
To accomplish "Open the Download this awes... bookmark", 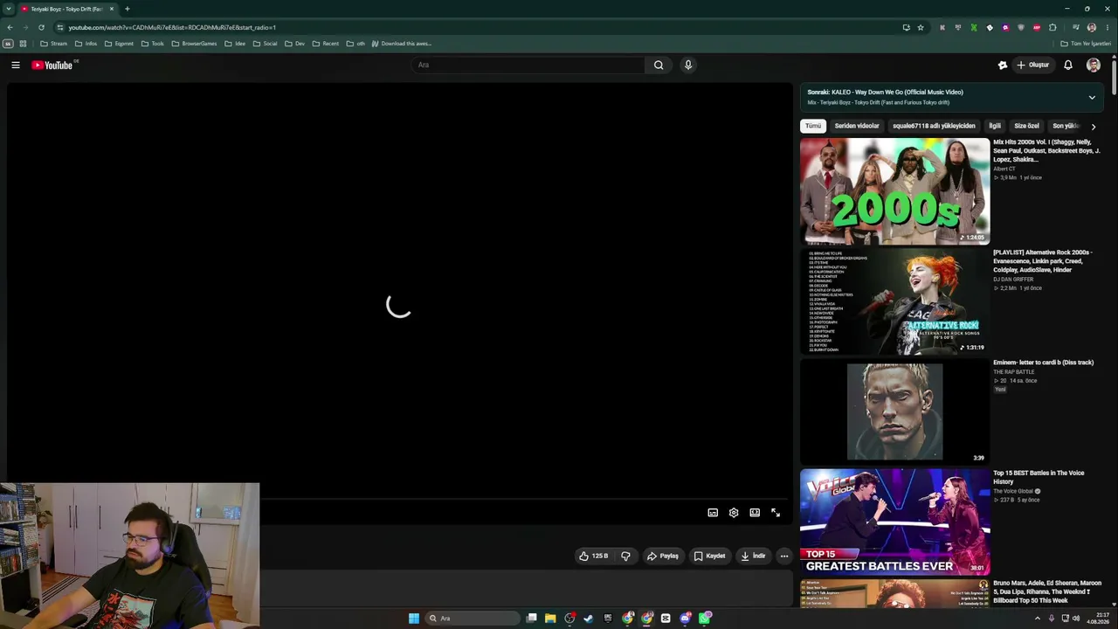I will (402, 44).
